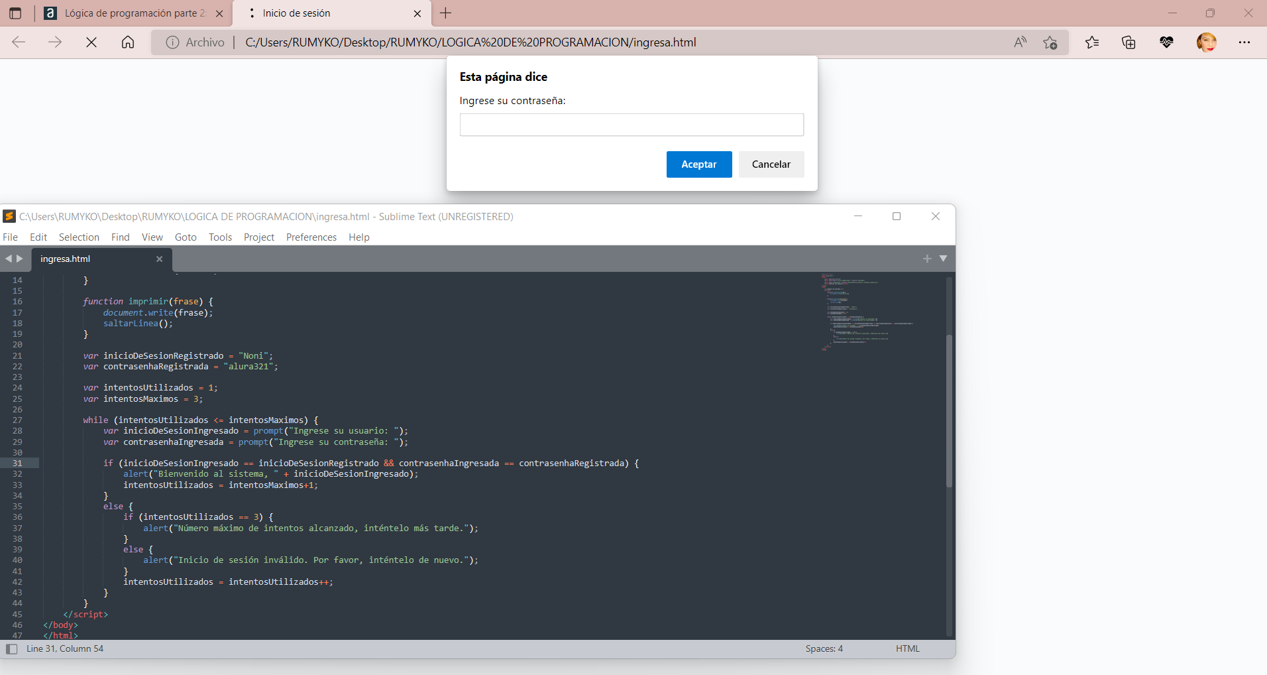The height and width of the screenshot is (675, 1267).
Task: Expand the tab list dropdown arrow
Action: 943,259
